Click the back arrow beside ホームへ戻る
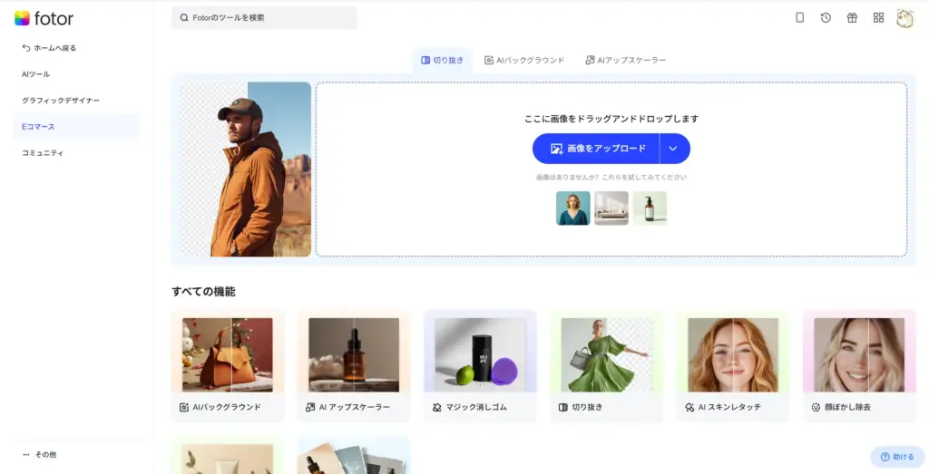929x474 pixels. coord(26,48)
